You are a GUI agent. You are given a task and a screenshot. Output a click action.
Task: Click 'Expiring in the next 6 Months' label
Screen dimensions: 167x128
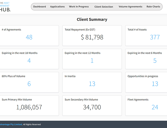point(145,53)
